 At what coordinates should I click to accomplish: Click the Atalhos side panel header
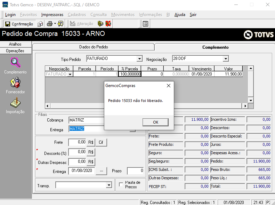[x=15, y=44]
